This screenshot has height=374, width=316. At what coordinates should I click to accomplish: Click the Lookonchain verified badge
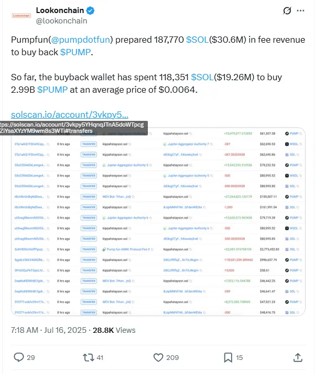90,11
